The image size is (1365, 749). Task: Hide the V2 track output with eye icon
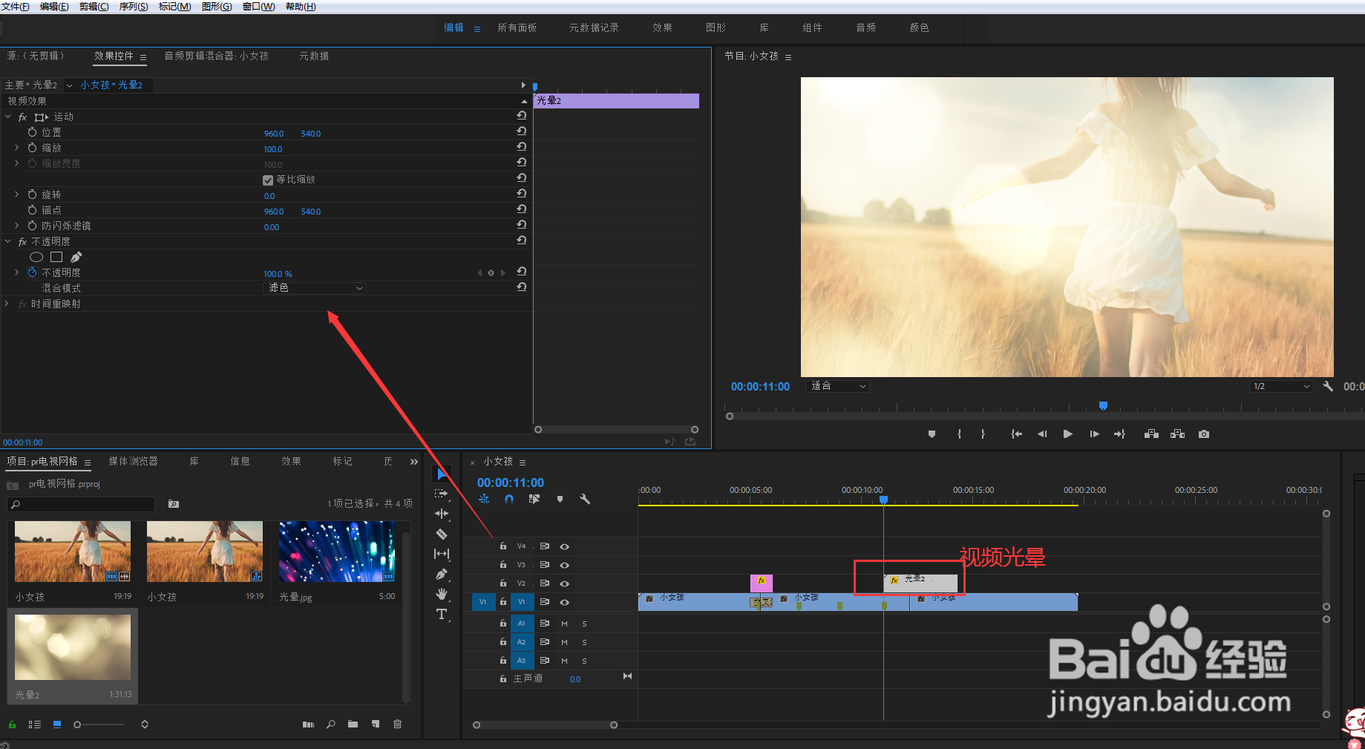[x=564, y=583]
